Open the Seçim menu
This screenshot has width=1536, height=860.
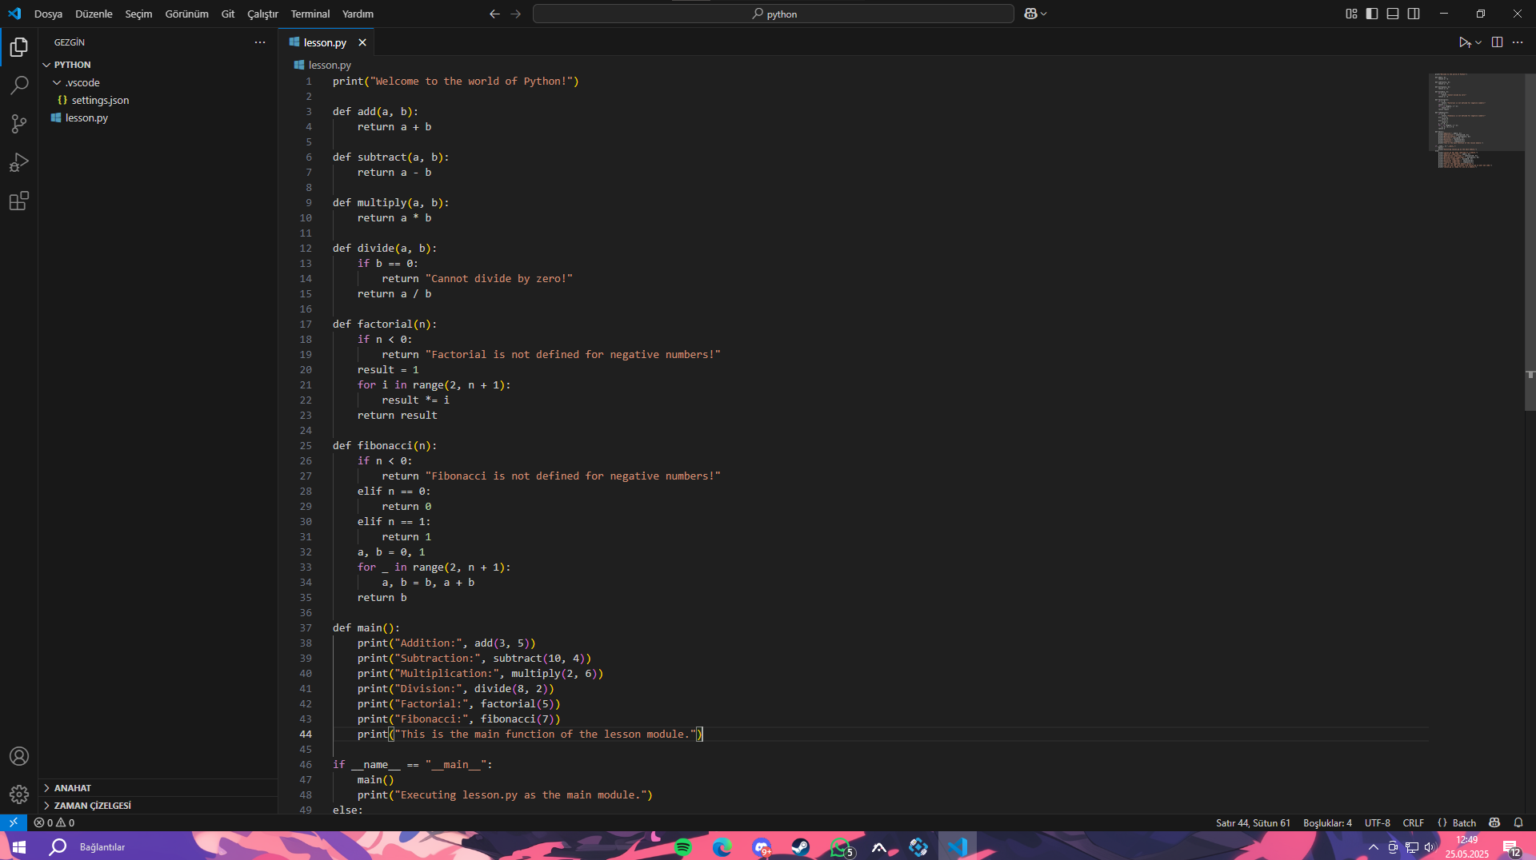pos(138,14)
